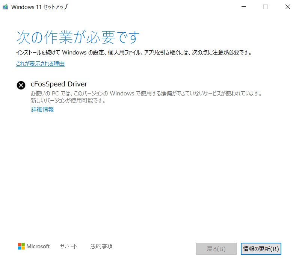Image resolution: width=299 pixels, height=266 pixels.
Task: Open the 詳細情報 link under cFosSpeed Driver
Action: [42, 110]
